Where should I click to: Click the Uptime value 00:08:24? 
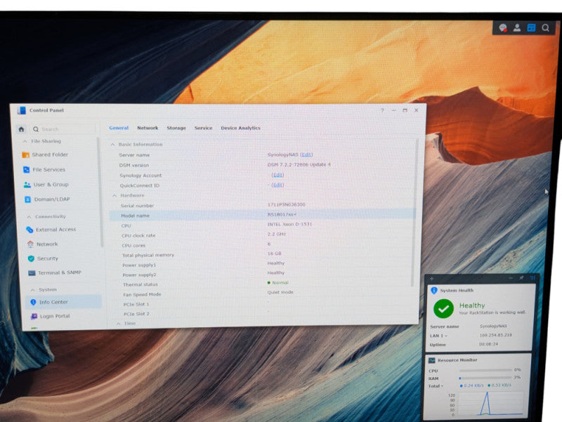point(488,344)
